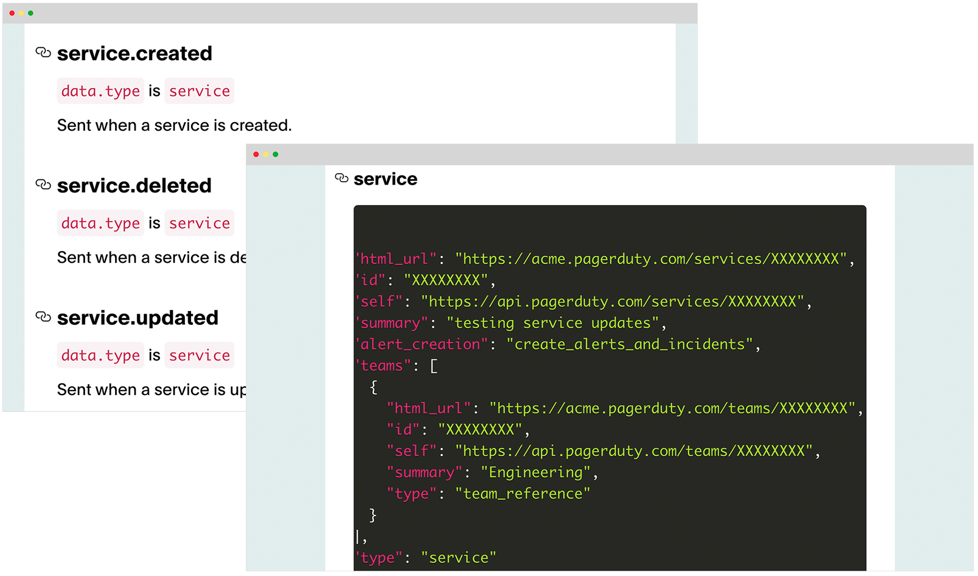This screenshot has width=978, height=576.
Task: Click api.pagerduty.com teams self URL in code
Action: coord(633,451)
